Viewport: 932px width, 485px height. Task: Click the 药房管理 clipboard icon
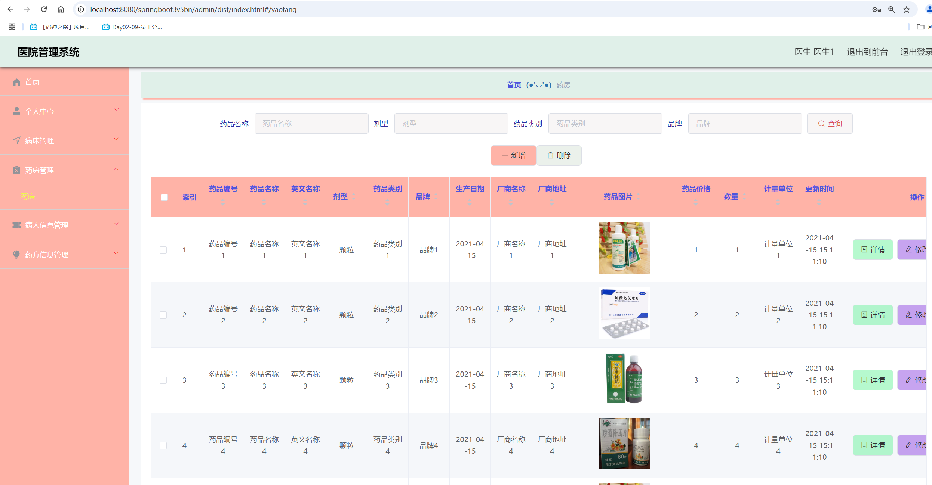click(16, 170)
